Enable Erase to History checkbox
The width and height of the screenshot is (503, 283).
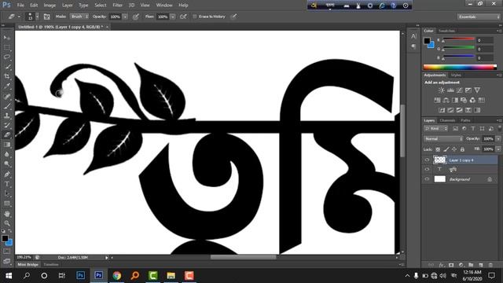pyautogui.click(x=194, y=17)
